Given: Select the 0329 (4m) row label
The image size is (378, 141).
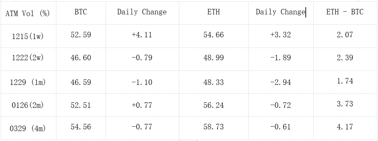Looking at the screenshot, I should pos(28,128).
